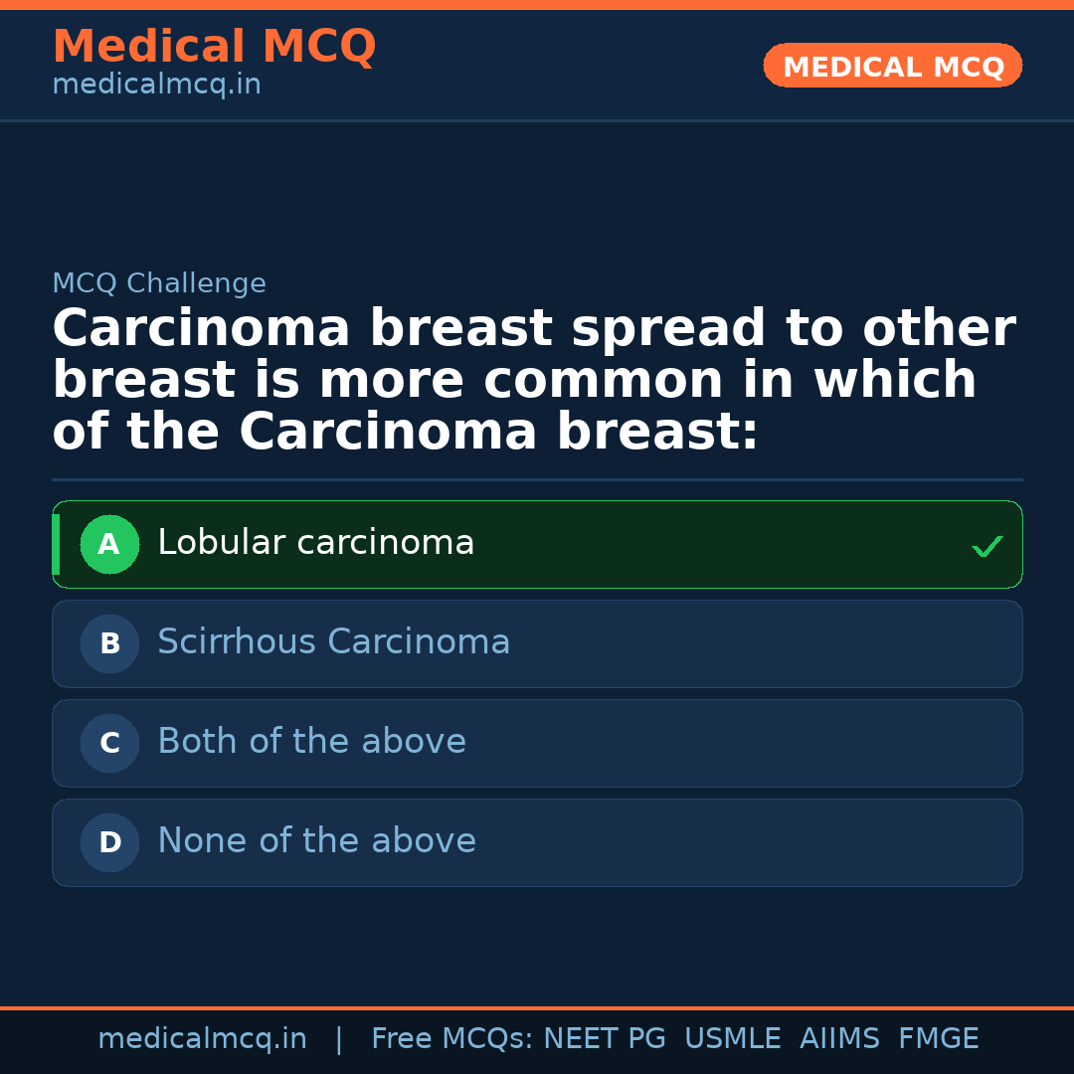Screen dimensions: 1074x1074
Task: Visit the medicalmcq.in footer link
Action: [203, 1037]
